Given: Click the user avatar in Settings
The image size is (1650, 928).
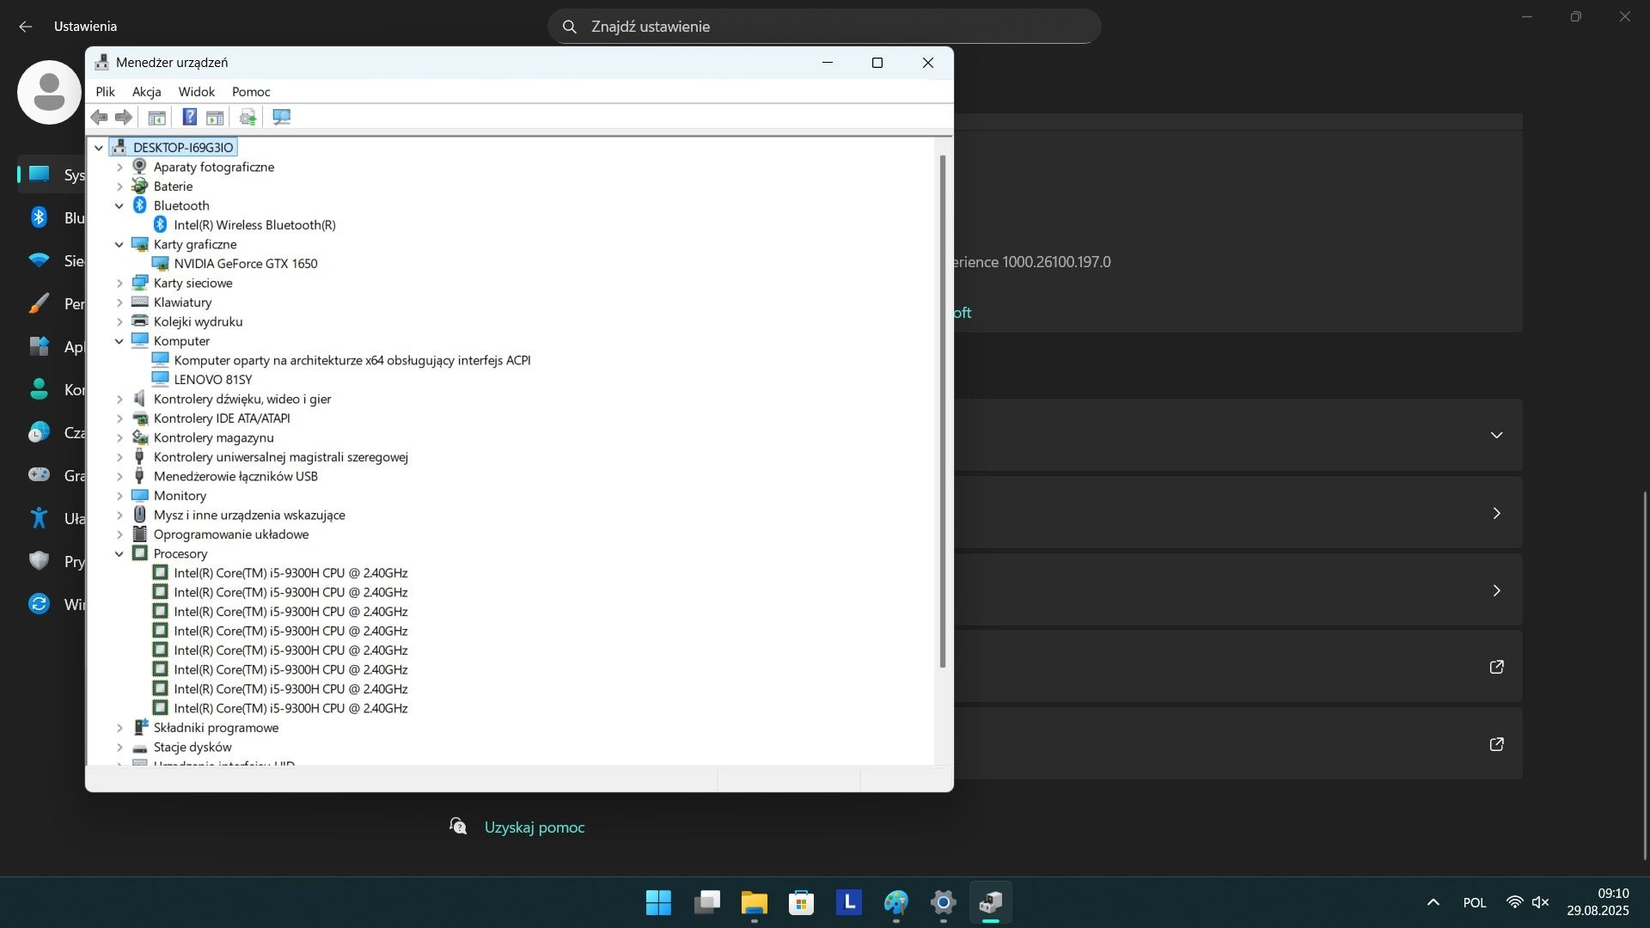Looking at the screenshot, I should (49, 92).
